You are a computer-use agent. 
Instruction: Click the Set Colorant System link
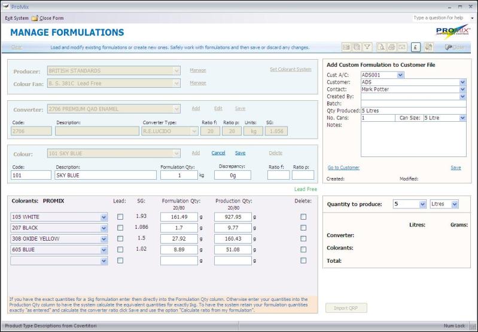(290, 70)
